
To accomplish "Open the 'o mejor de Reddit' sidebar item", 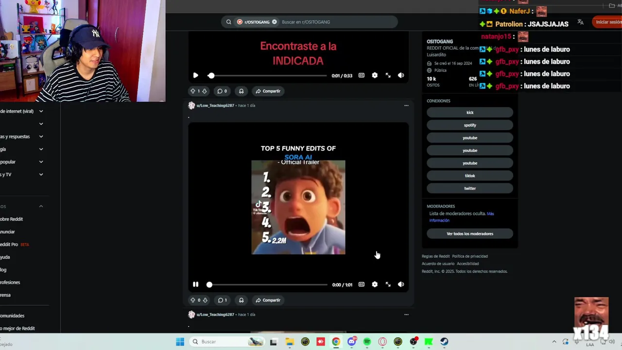I will coord(17,328).
